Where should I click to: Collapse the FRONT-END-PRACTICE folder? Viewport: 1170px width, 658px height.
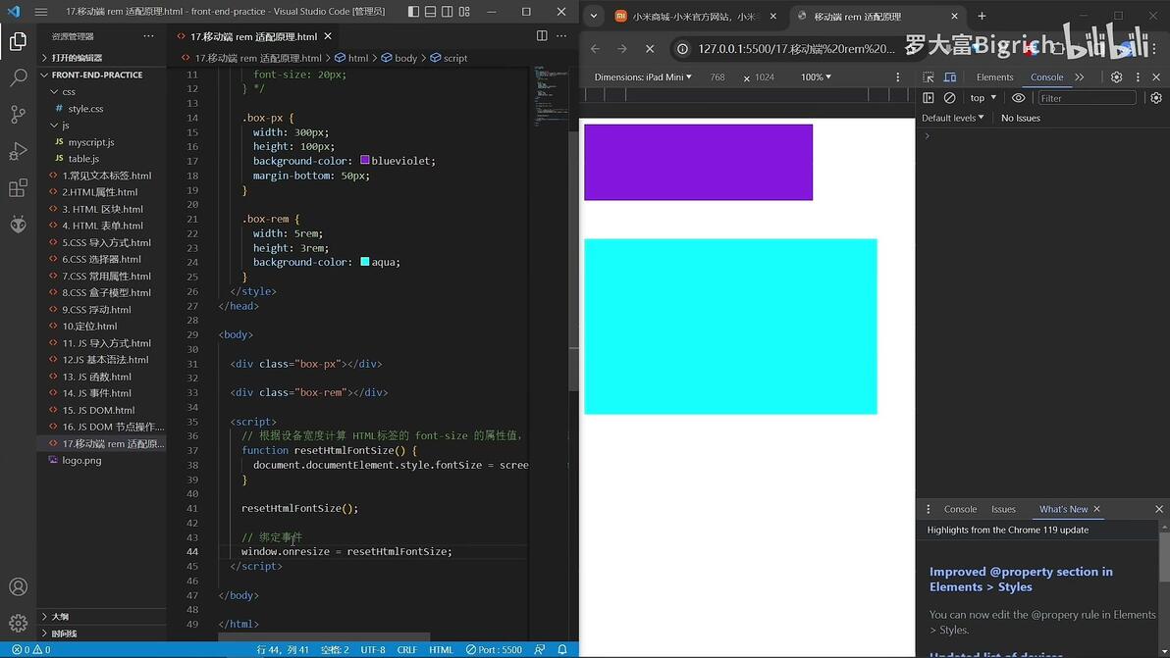pos(101,75)
